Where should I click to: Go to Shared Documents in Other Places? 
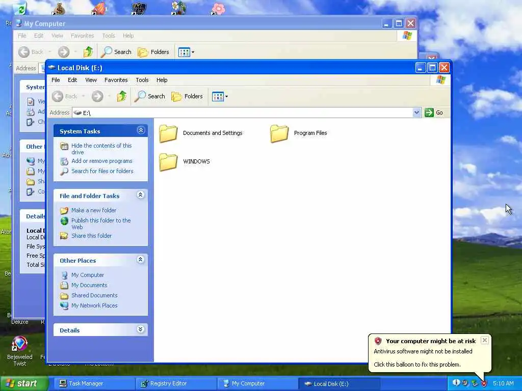coord(94,296)
